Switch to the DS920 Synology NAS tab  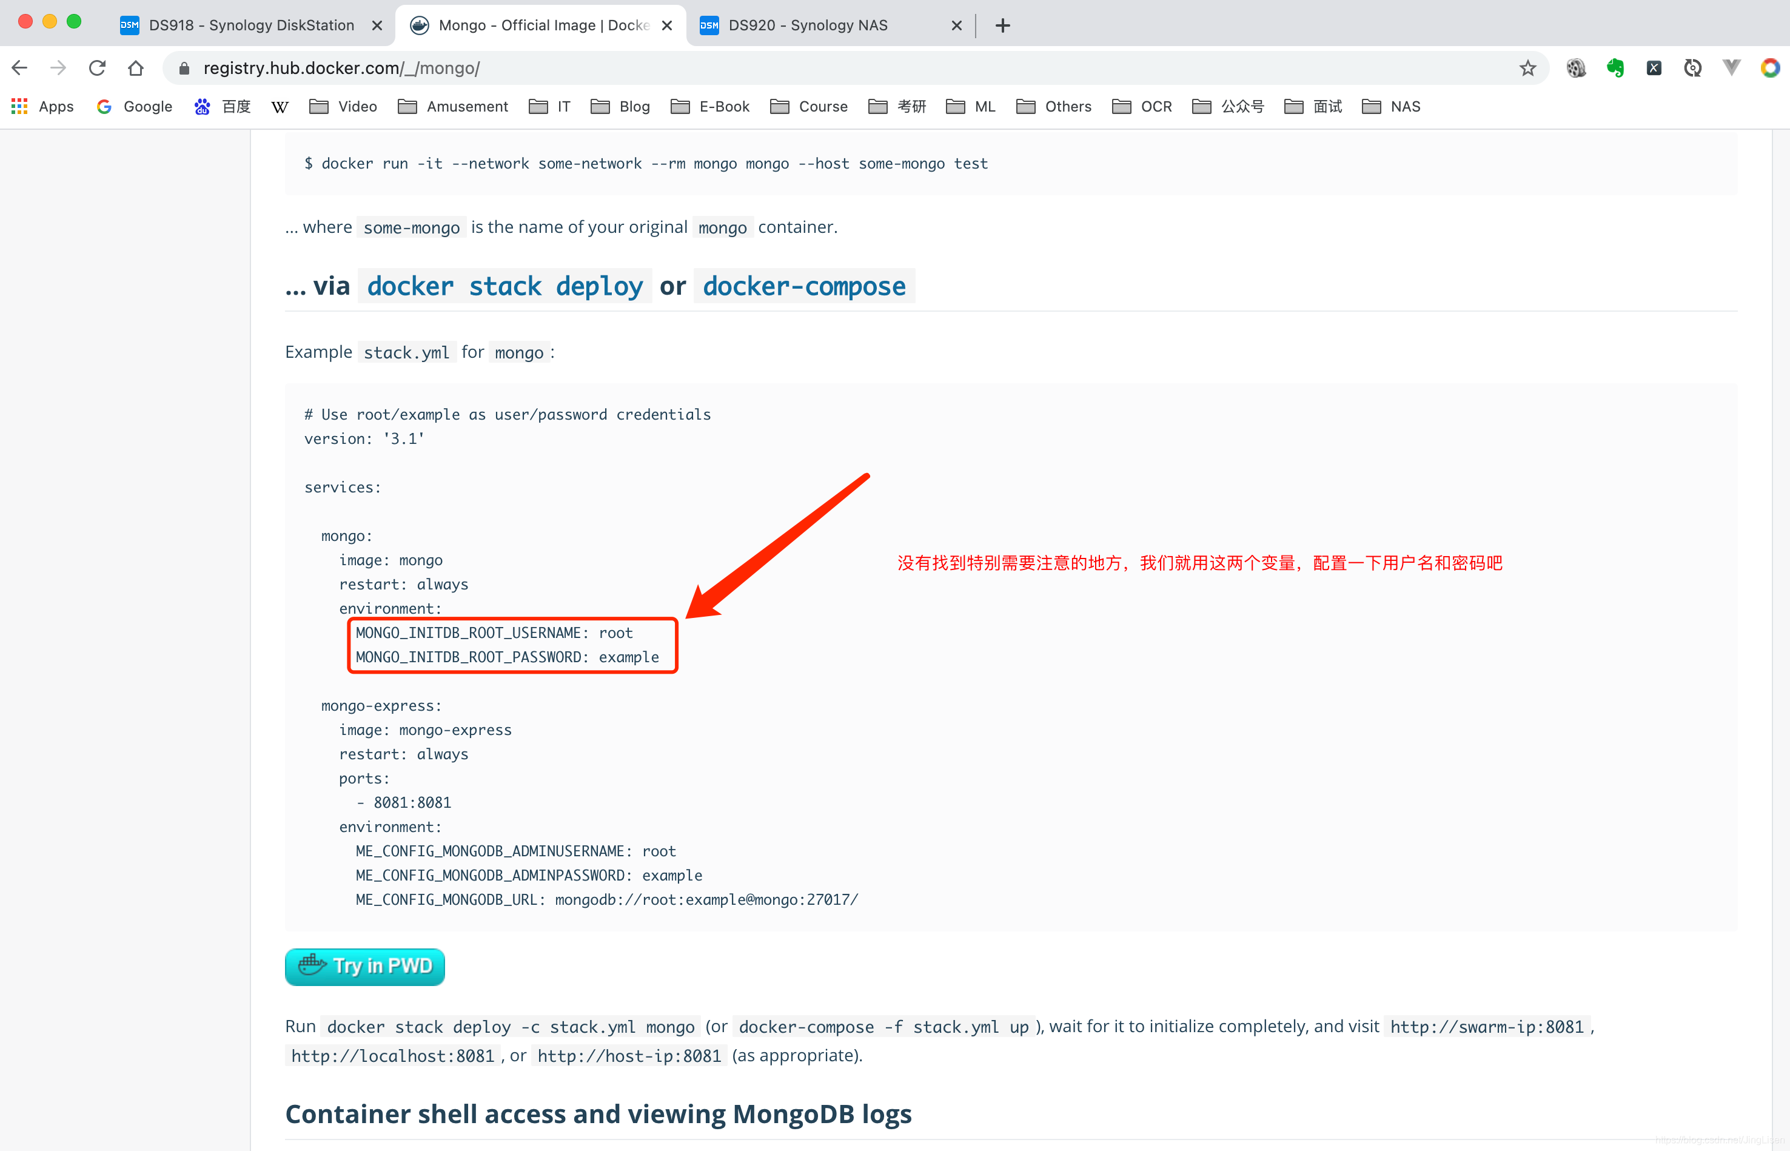807,25
